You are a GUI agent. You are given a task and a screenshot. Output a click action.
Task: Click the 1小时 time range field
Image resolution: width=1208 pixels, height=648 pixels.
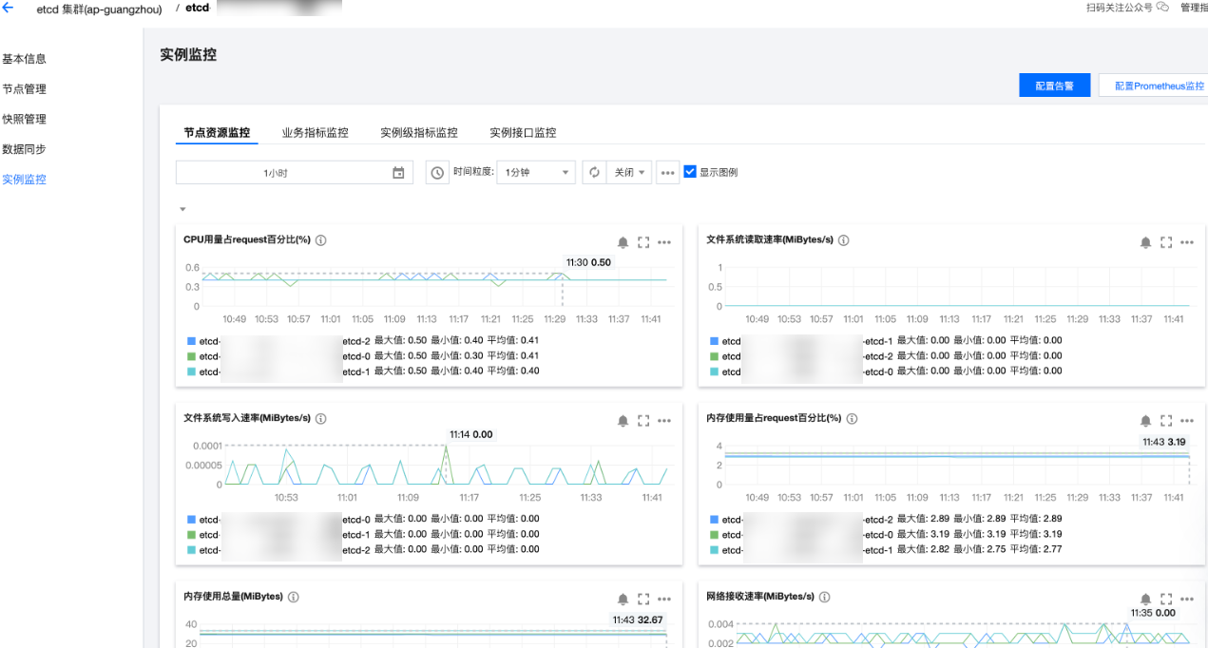tap(295, 173)
